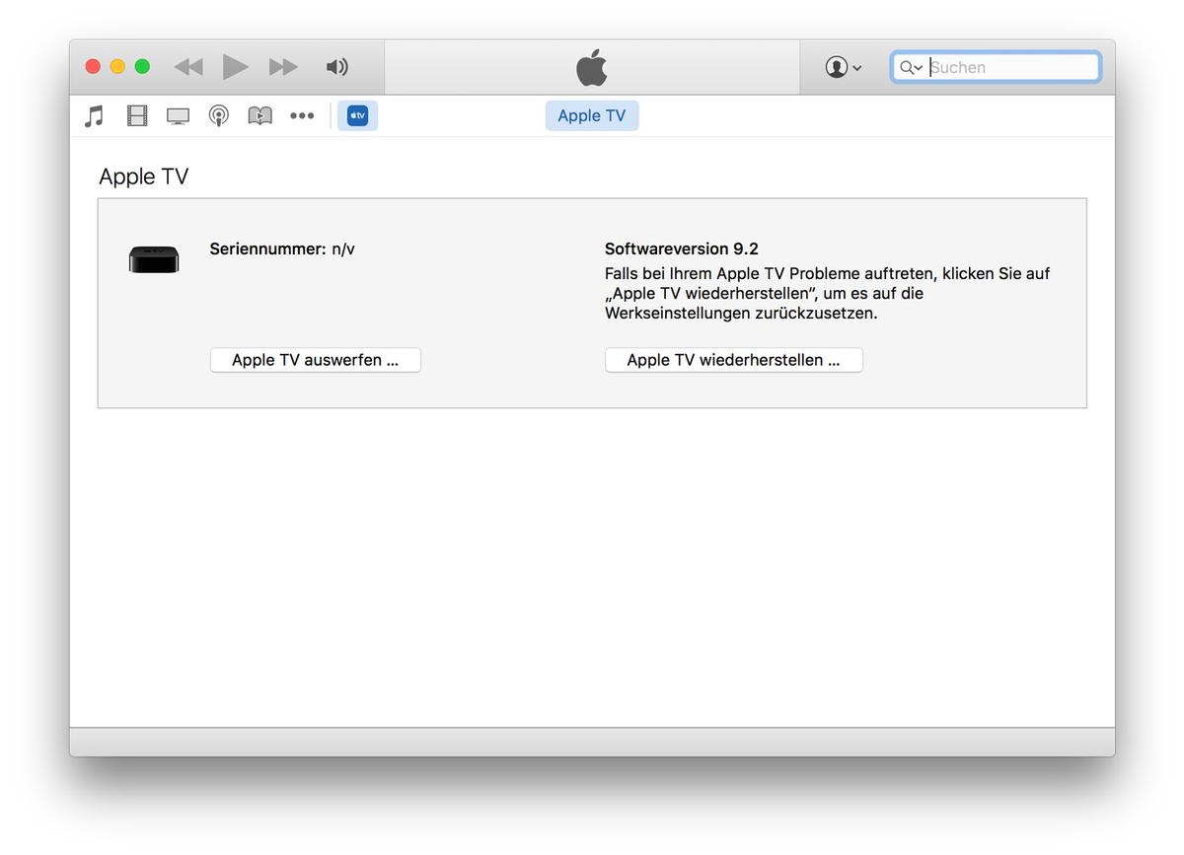The width and height of the screenshot is (1184, 855).
Task: Switch to the Movies library icon
Action: [137, 116]
